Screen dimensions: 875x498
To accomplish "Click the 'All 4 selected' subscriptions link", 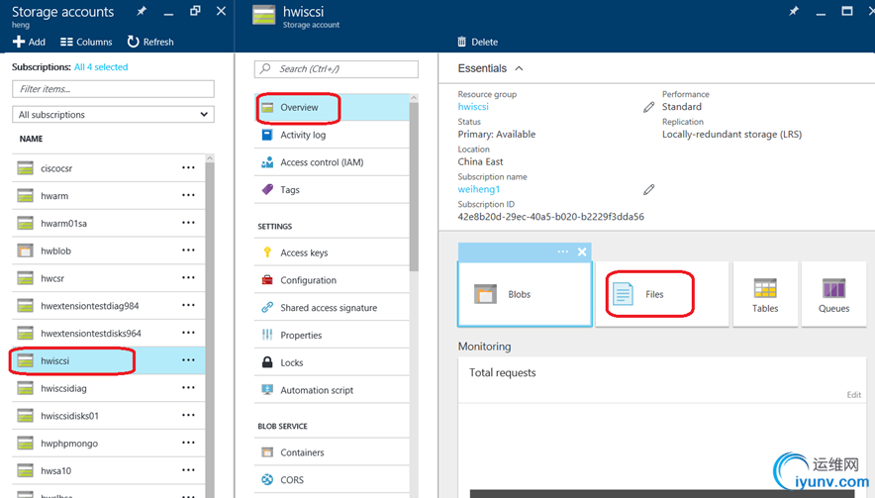I will pos(101,67).
